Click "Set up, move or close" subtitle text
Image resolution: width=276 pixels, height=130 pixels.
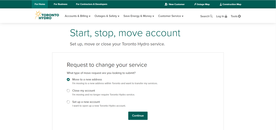[x=117, y=44]
